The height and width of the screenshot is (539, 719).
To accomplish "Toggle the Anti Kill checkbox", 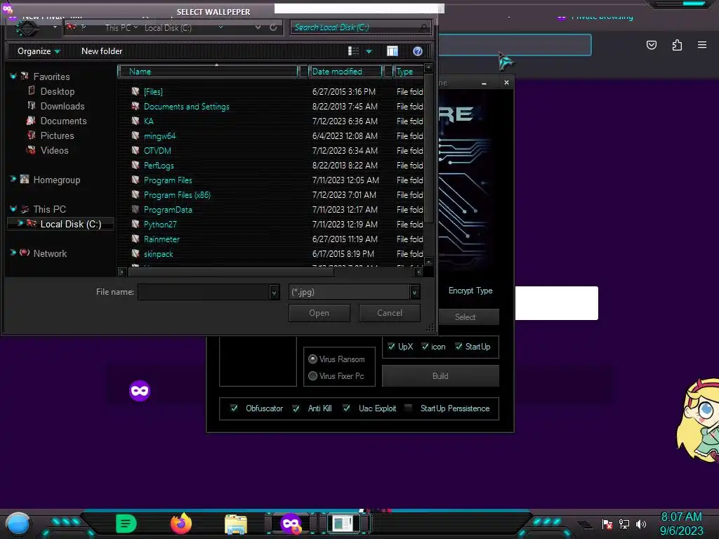I will click(296, 408).
